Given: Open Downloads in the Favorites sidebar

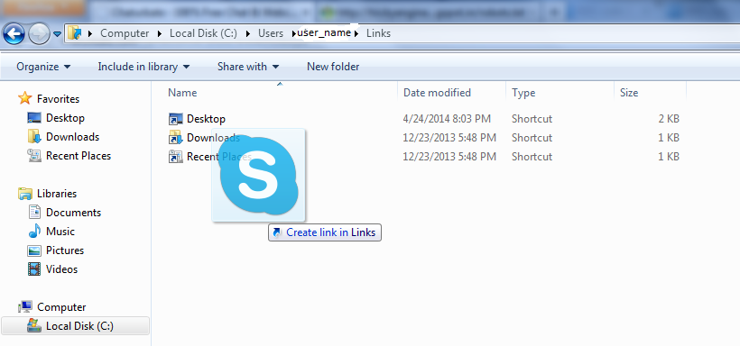Looking at the screenshot, I should tap(73, 137).
